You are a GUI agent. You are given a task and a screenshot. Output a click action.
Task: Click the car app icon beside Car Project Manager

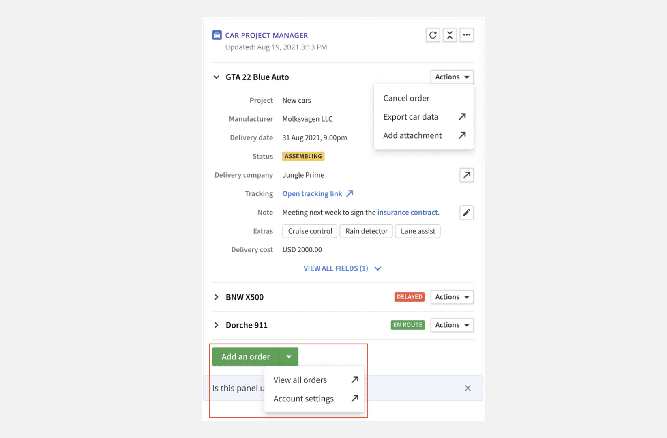click(217, 35)
